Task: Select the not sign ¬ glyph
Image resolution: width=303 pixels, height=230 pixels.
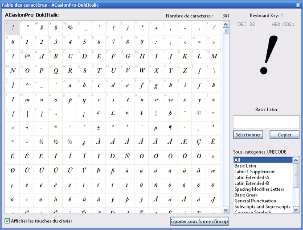Action: point(27,128)
